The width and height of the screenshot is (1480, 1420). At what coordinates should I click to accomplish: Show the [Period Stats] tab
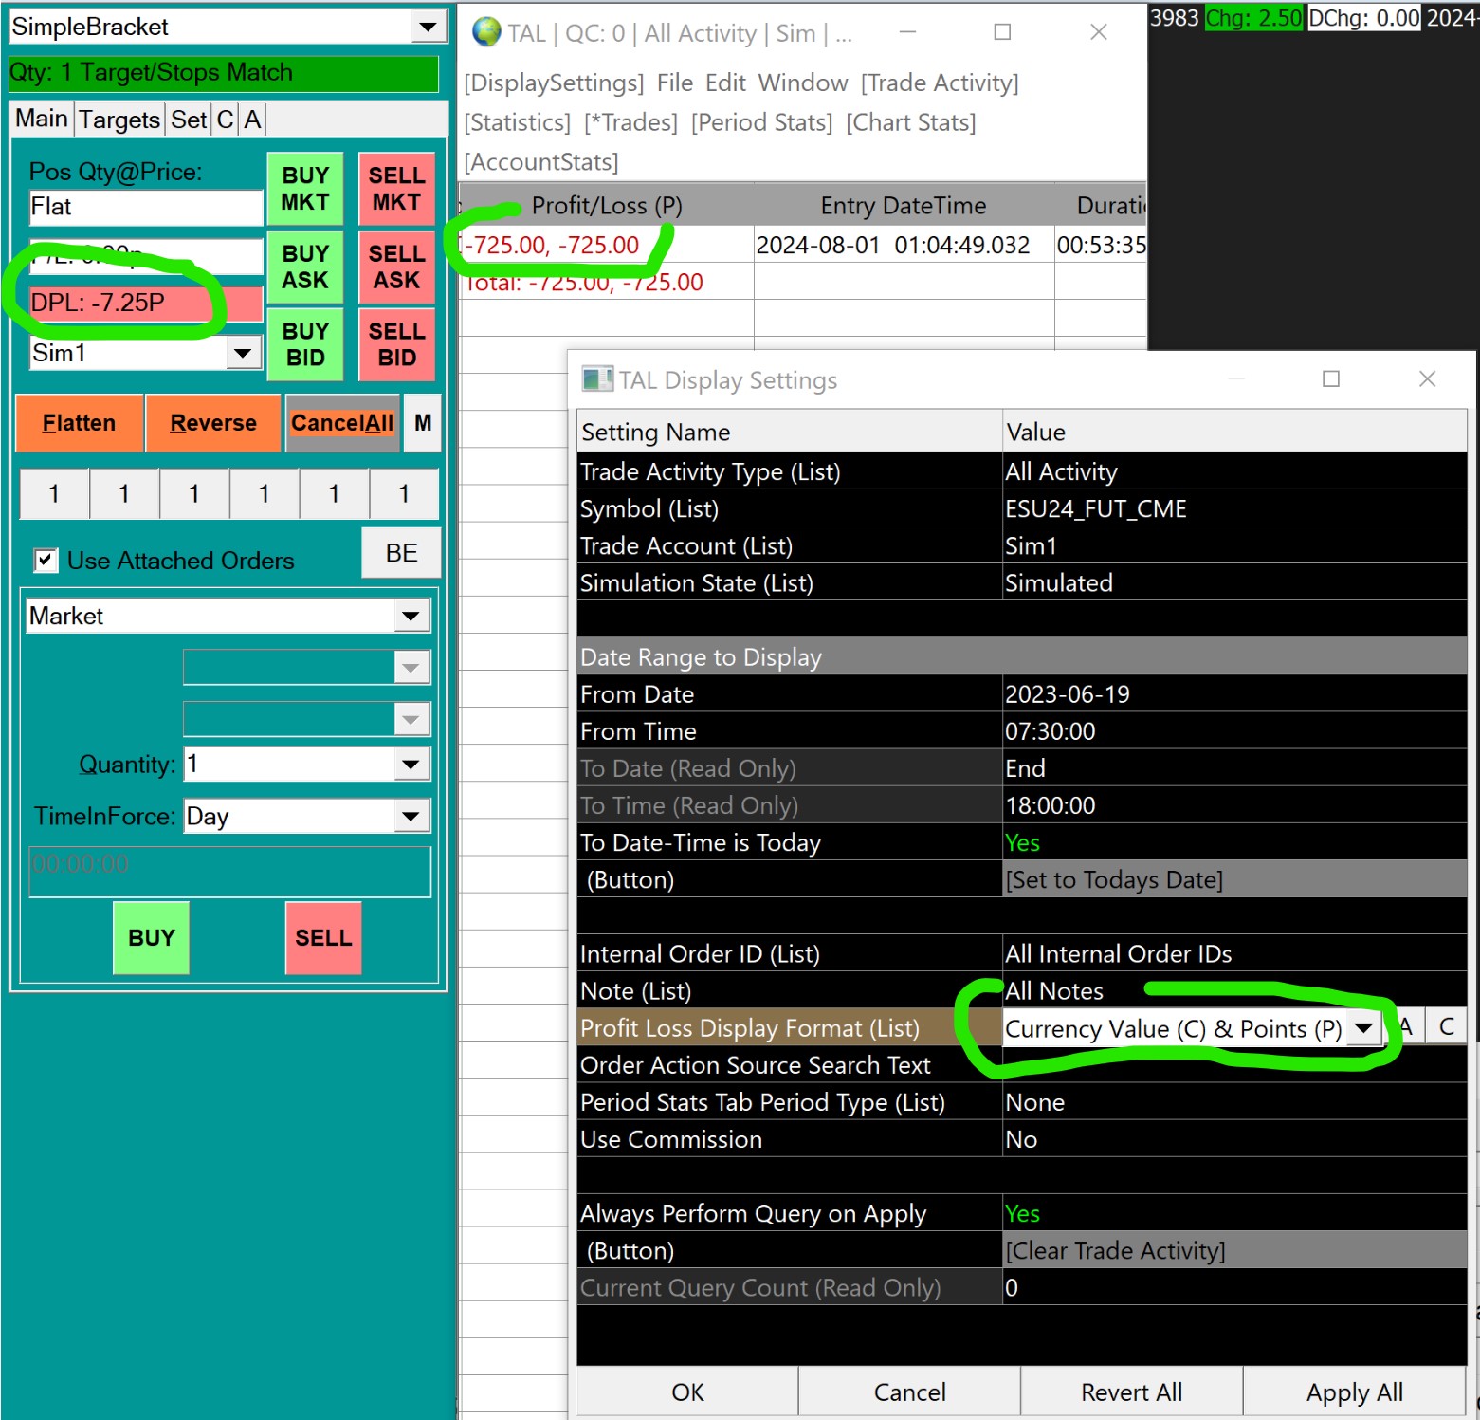[762, 123]
